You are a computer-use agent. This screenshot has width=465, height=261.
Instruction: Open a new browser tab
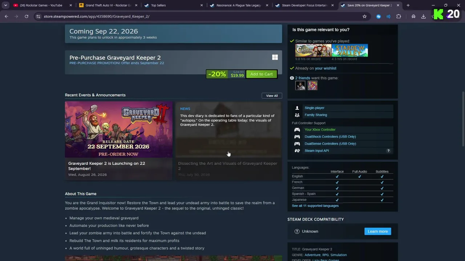coord(408,5)
